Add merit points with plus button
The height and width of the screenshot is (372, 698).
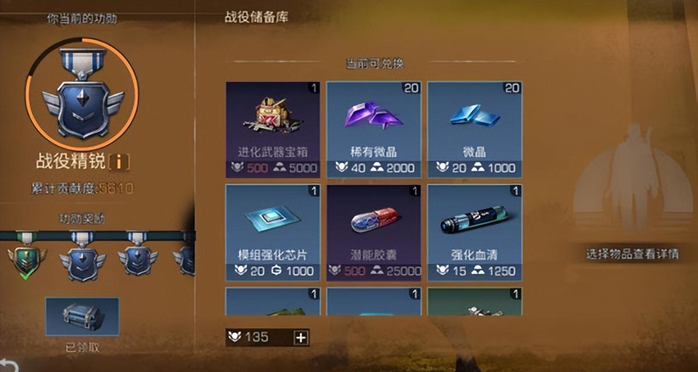[x=302, y=337]
